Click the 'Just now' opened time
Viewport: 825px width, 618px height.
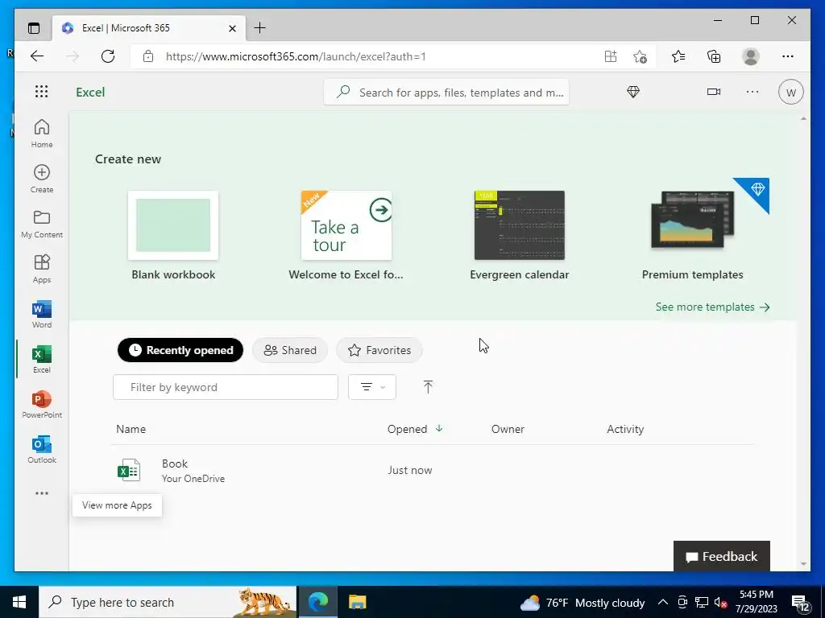(x=410, y=470)
